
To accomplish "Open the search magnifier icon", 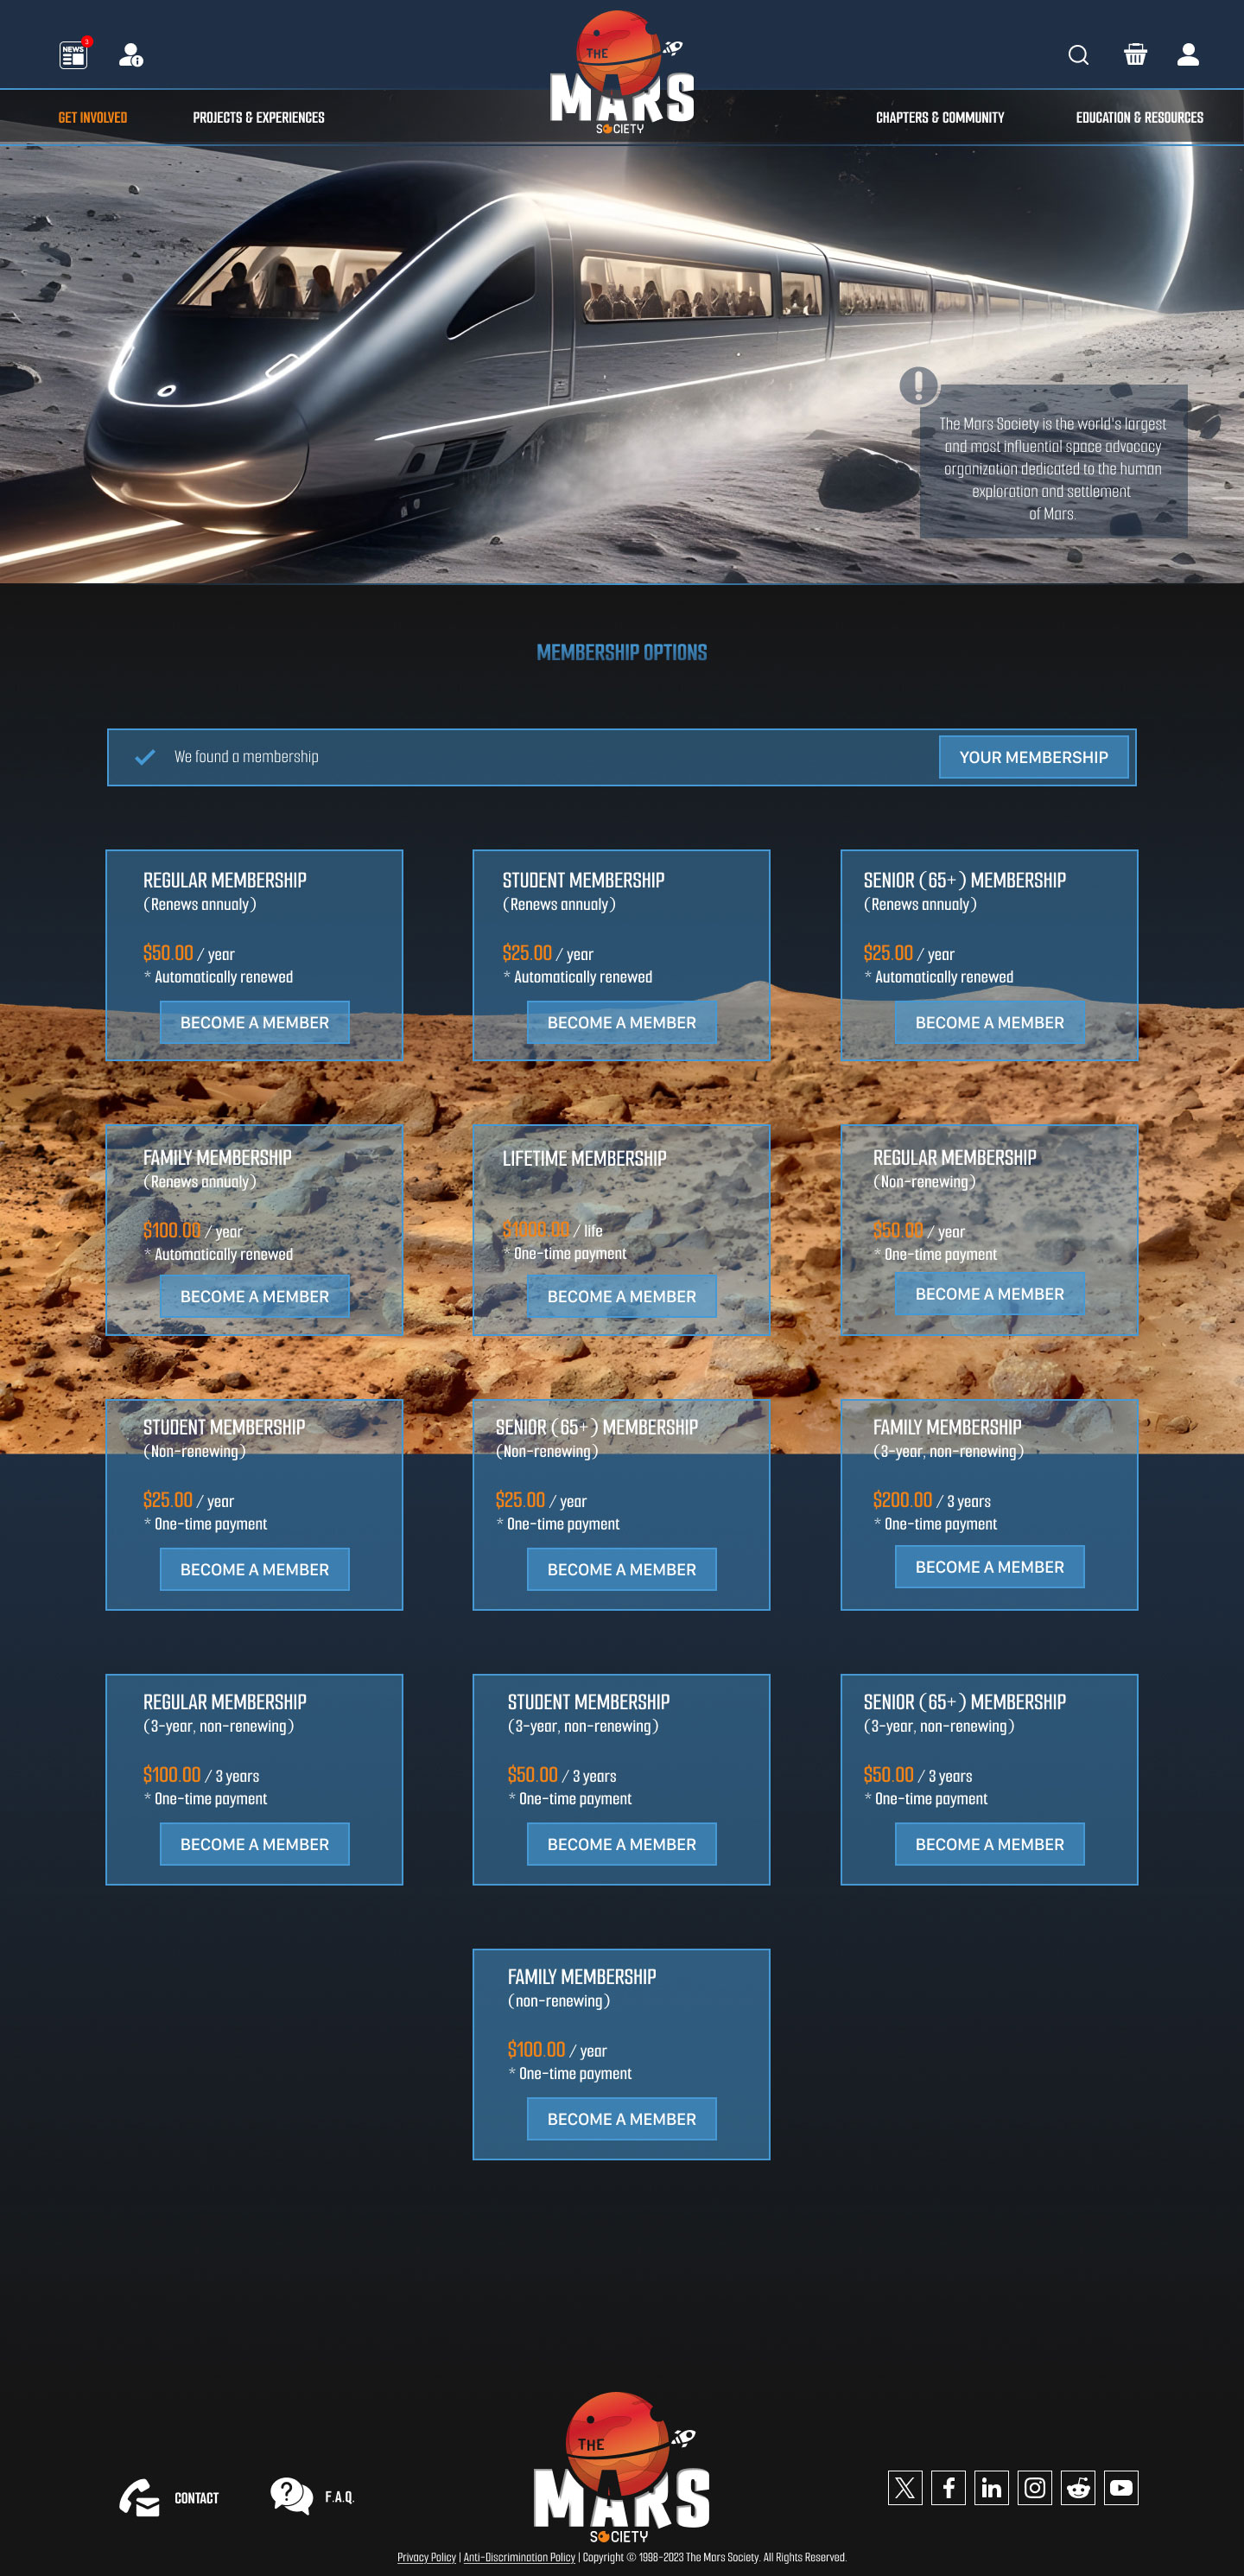I will (1078, 55).
